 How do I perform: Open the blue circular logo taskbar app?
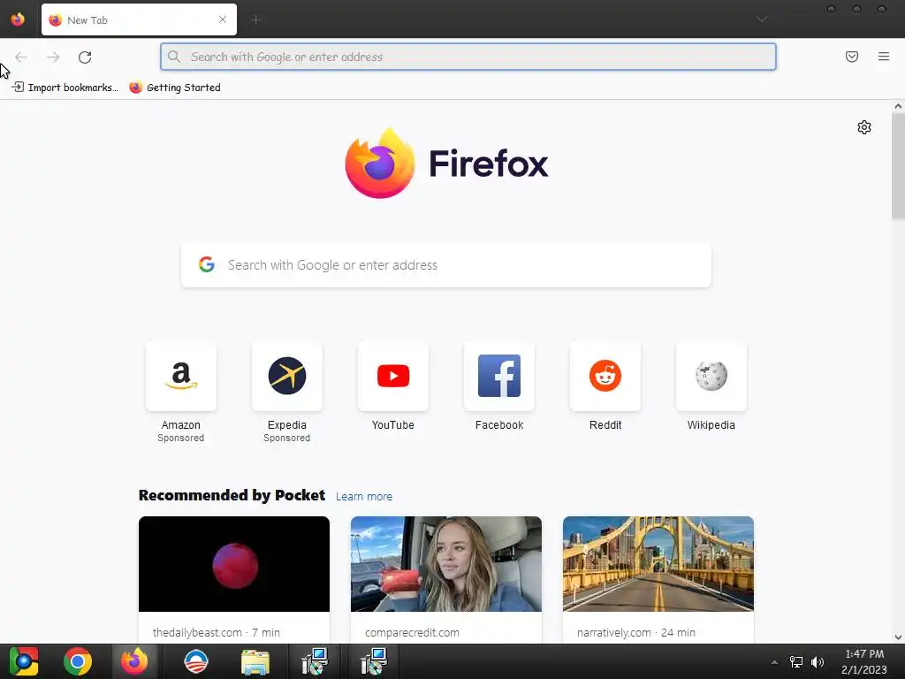pos(195,661)
